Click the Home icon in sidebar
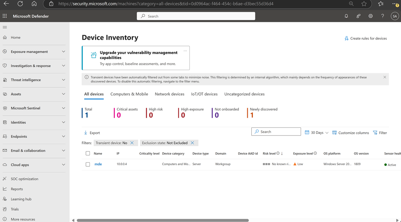This screenshot has height=222, width=401. [5, 37]
